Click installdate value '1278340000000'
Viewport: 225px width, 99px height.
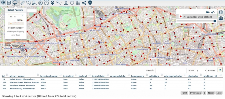click(x=100, y=79)
